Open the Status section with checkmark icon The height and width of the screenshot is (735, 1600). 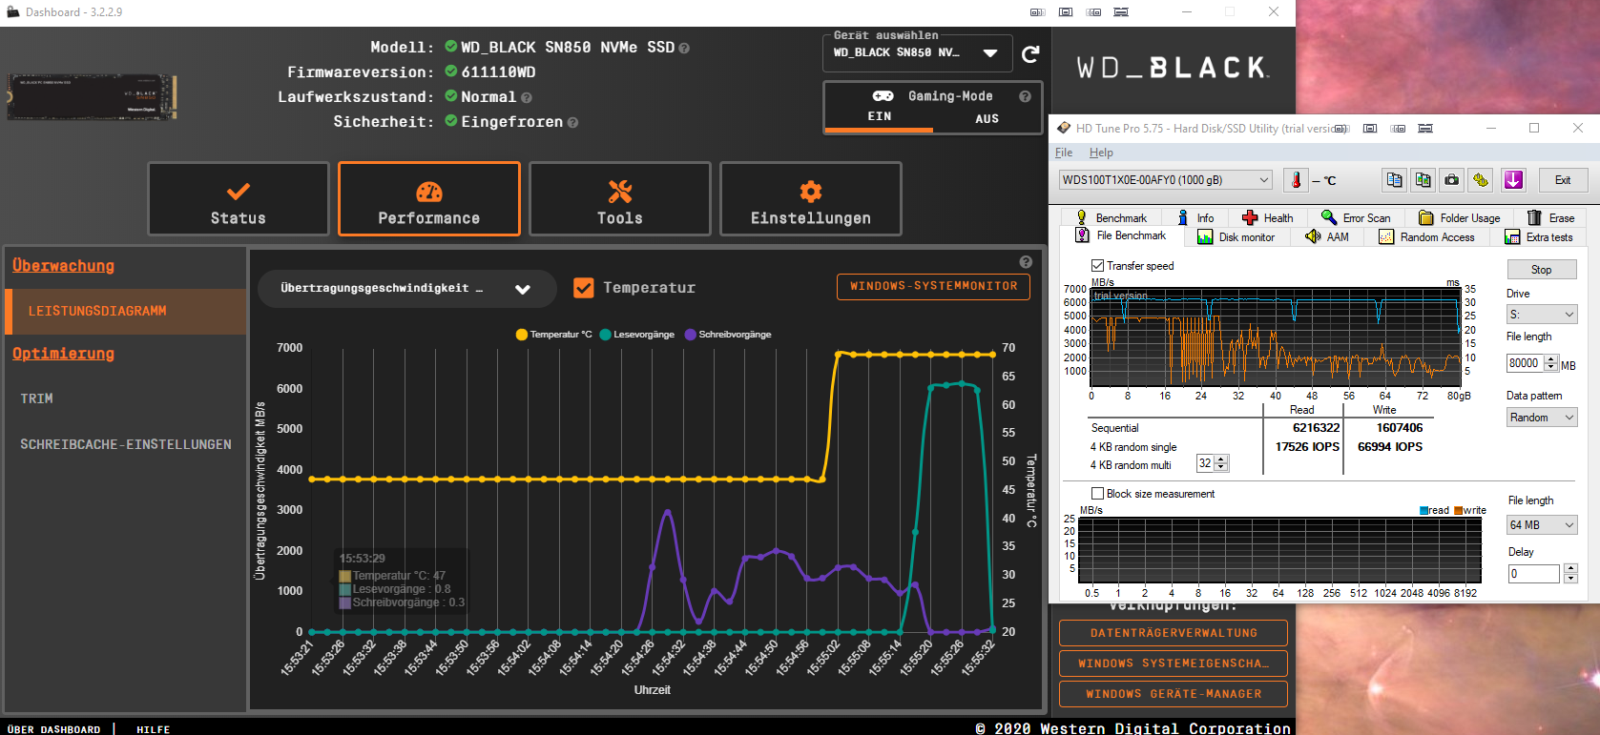239,198
